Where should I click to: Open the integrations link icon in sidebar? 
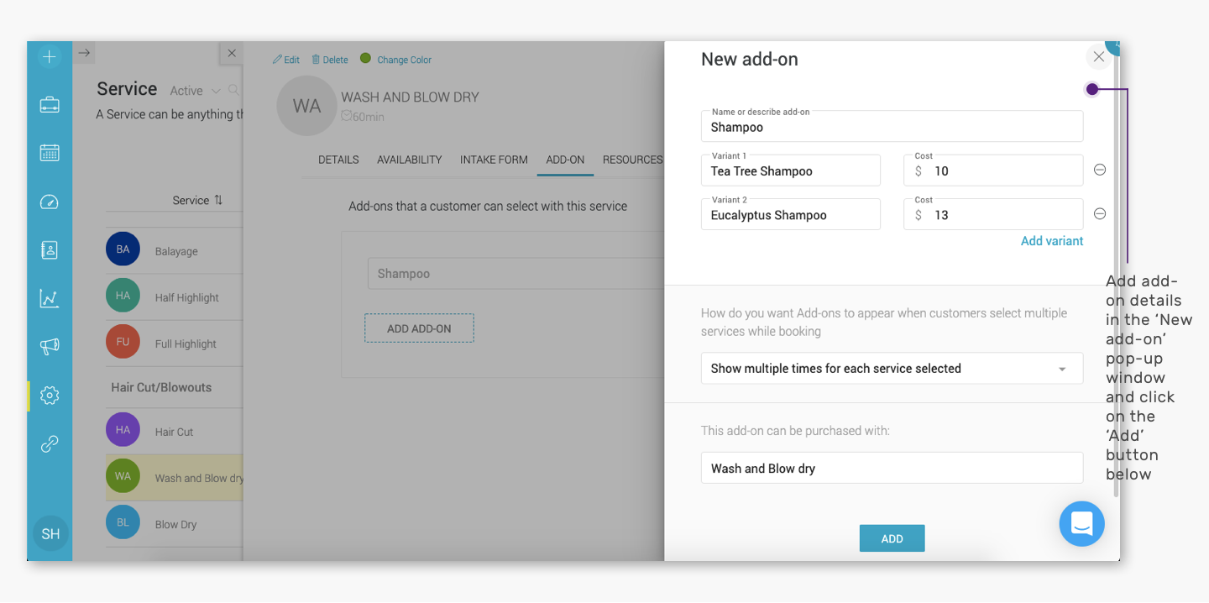point(50,443)
